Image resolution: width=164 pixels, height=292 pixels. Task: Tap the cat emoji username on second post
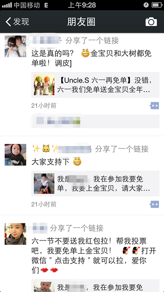coord(62,149)
